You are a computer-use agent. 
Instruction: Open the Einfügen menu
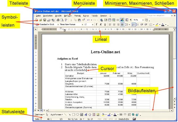pos(68,16)
